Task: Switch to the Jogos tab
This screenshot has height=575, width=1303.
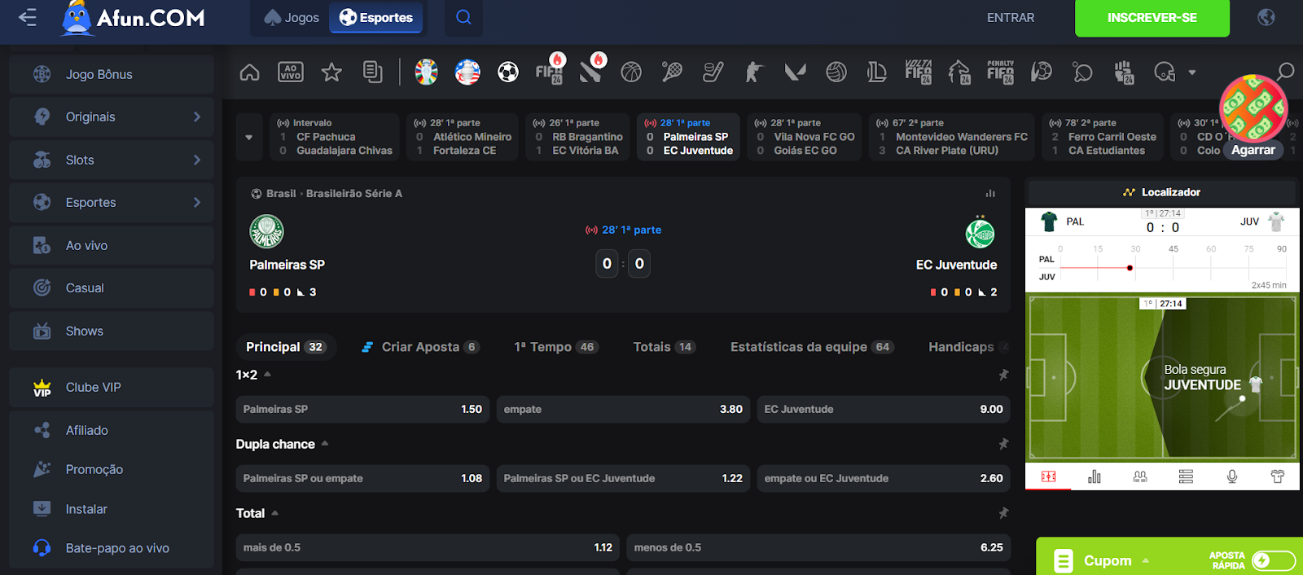Action: [x=292, y=17]
